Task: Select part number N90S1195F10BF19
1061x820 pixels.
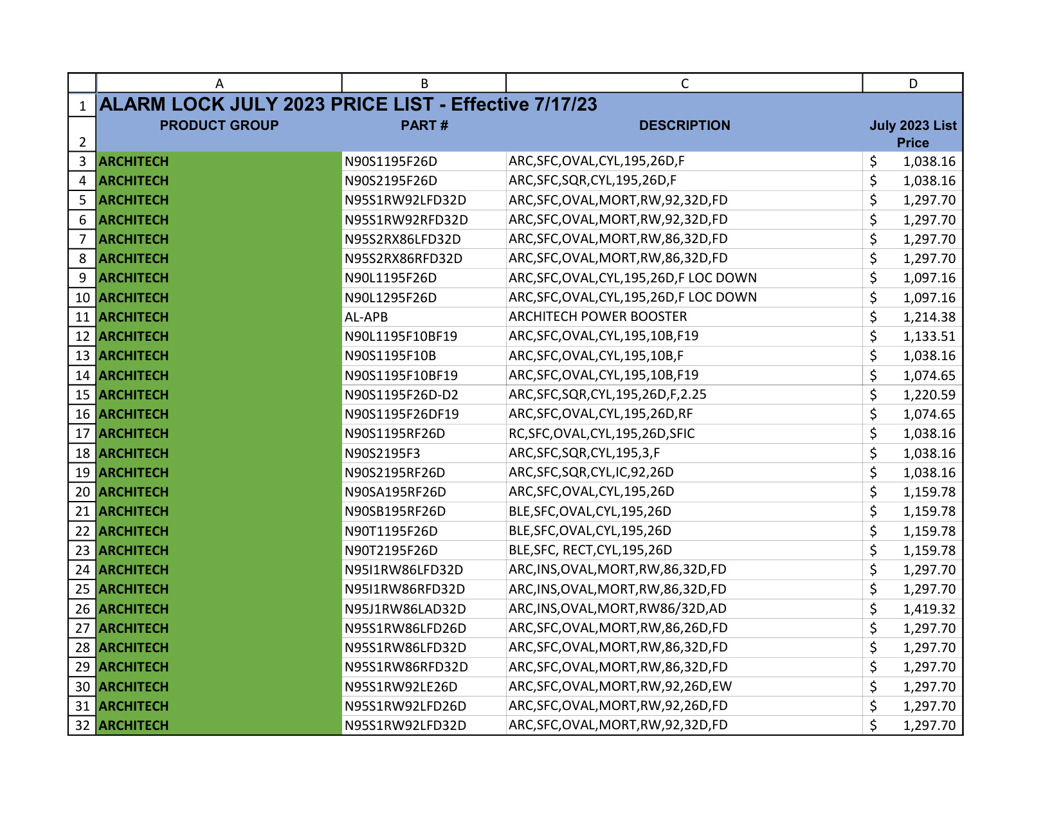Action: (x=424, y=376)
